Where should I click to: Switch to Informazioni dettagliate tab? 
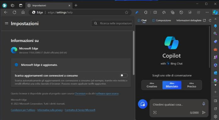click(189, 20)
